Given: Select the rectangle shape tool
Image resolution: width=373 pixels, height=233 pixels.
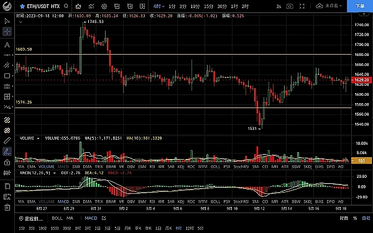Looking at the screenshot, I should coord(7,76).
